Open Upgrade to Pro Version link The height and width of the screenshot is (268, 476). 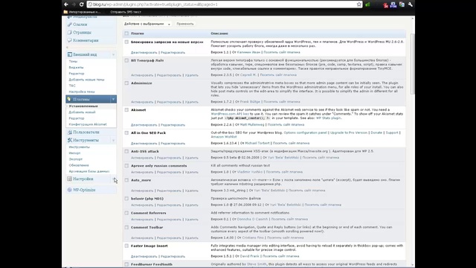349,133
